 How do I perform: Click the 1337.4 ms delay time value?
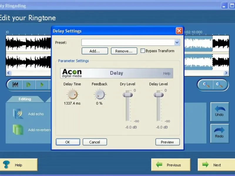coord(72,103)
